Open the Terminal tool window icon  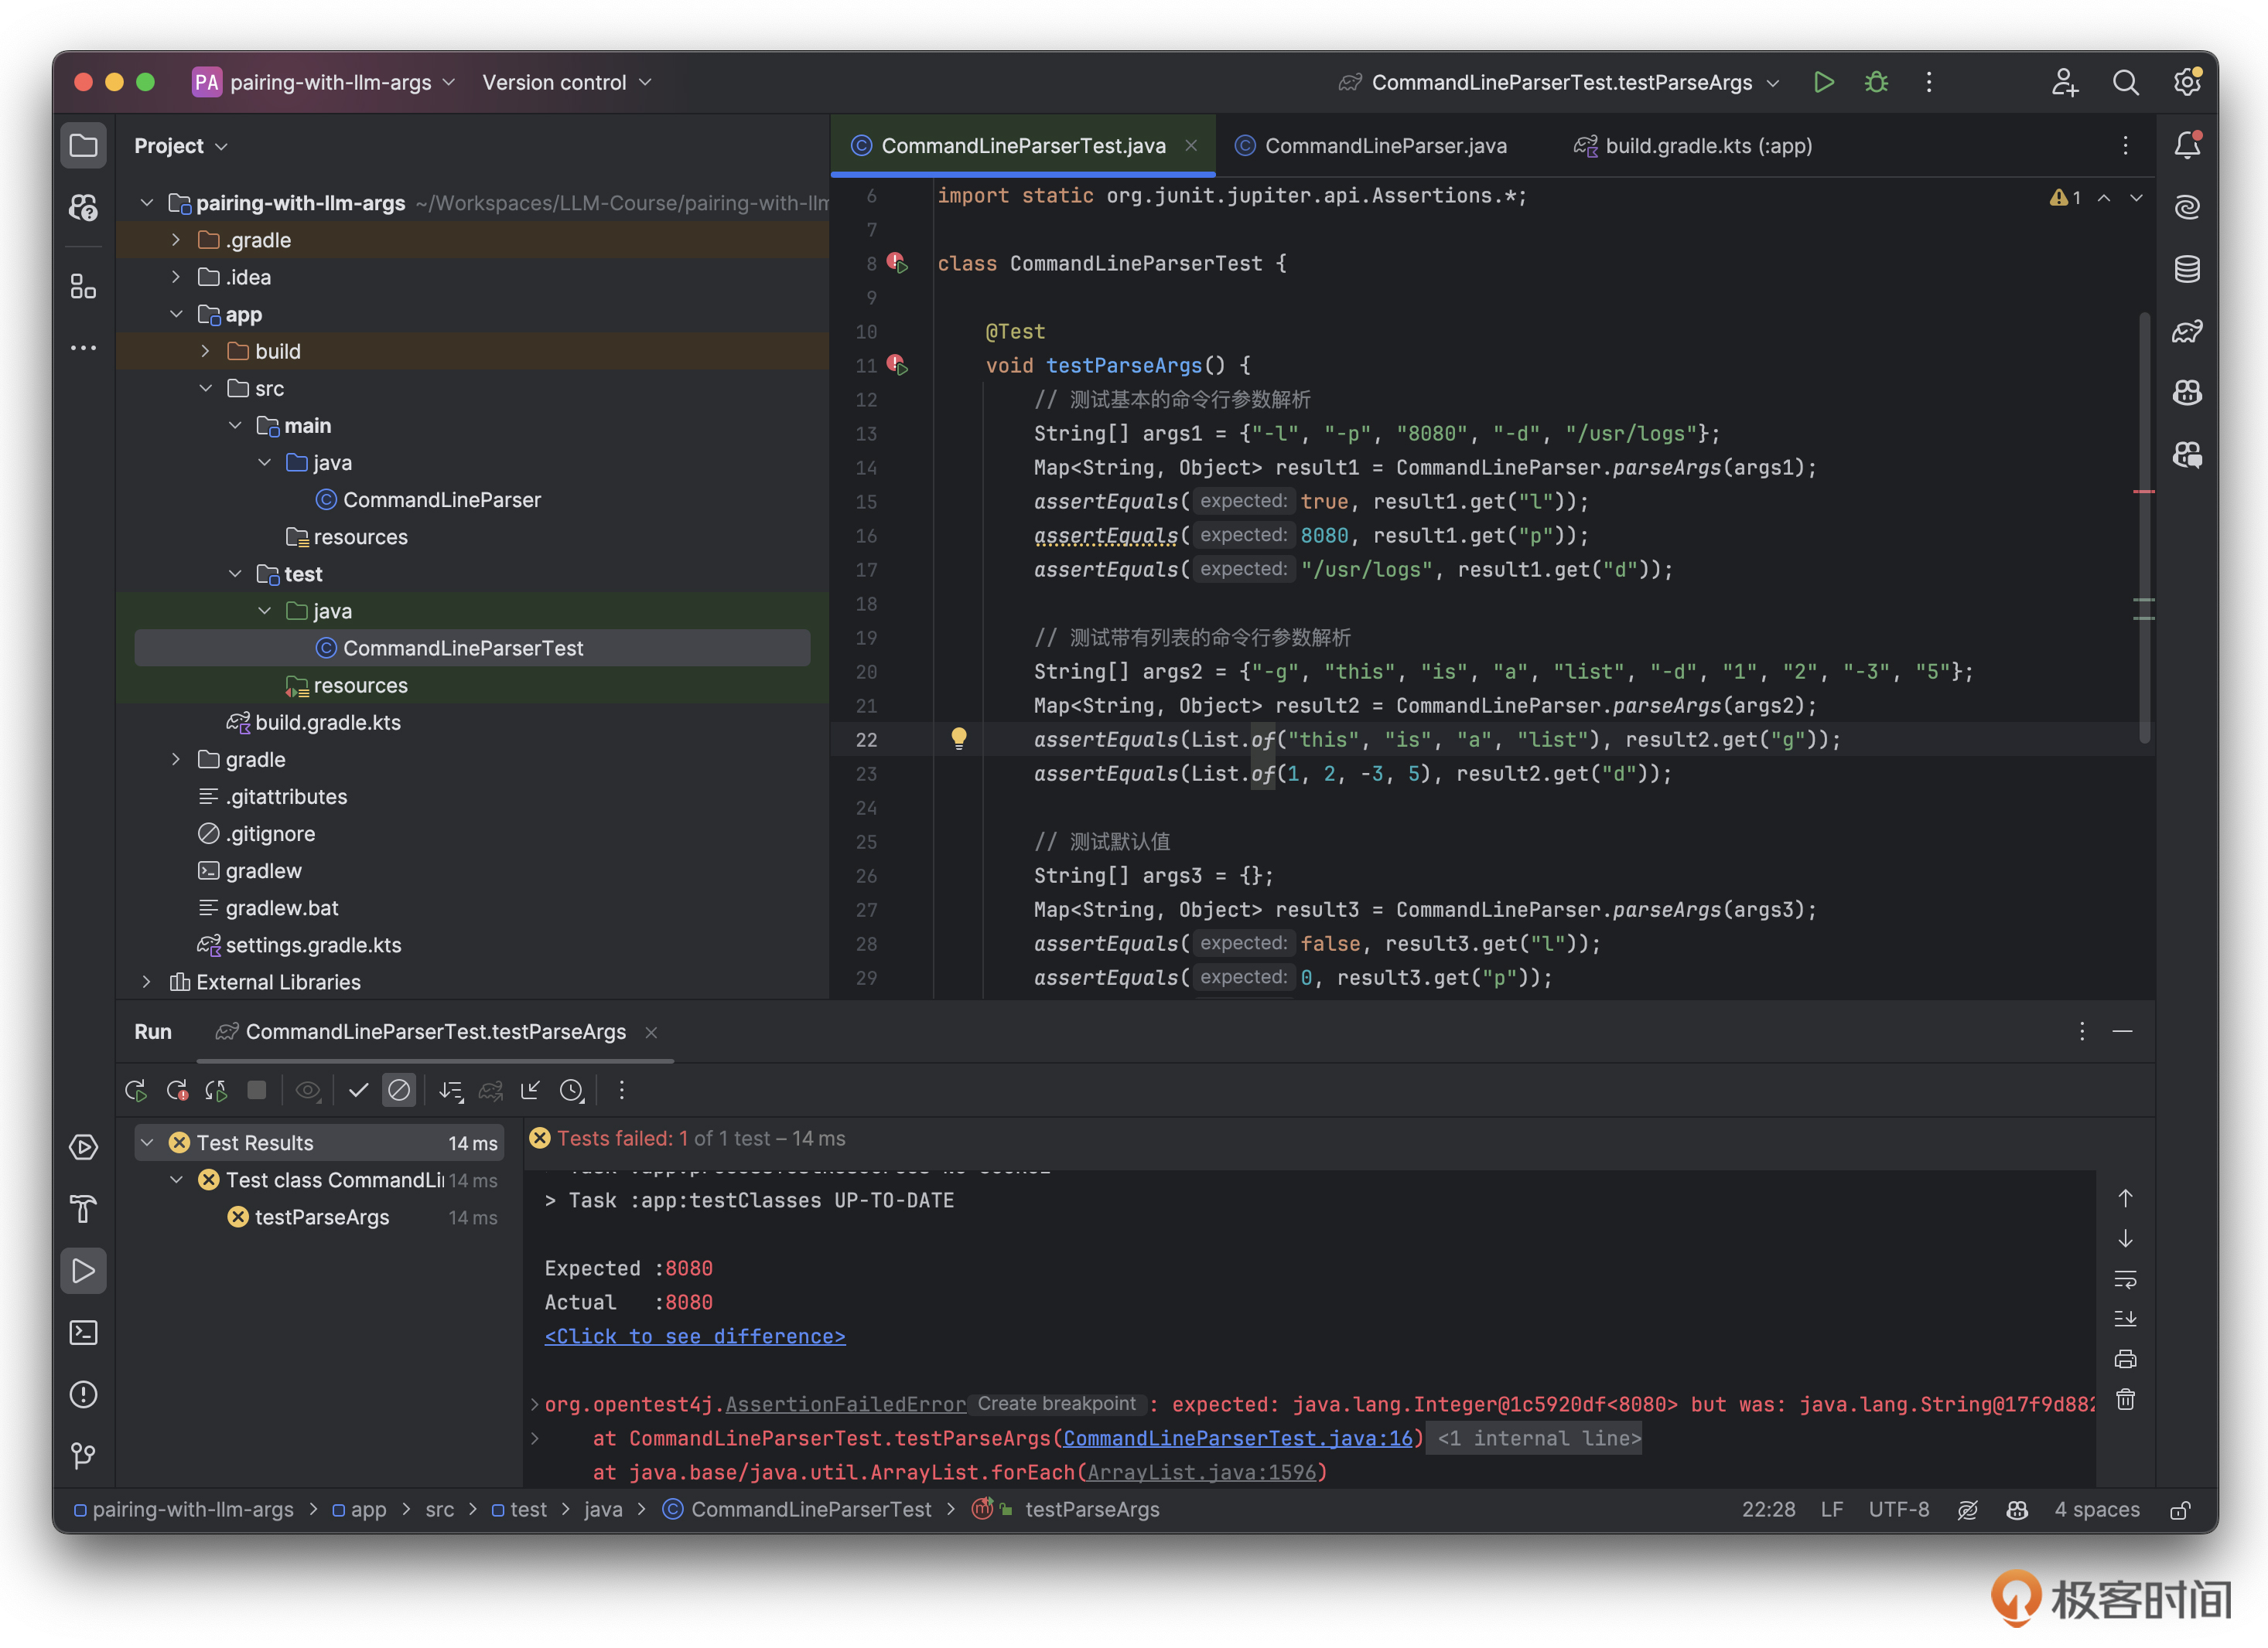click(x=84, y=1332)
